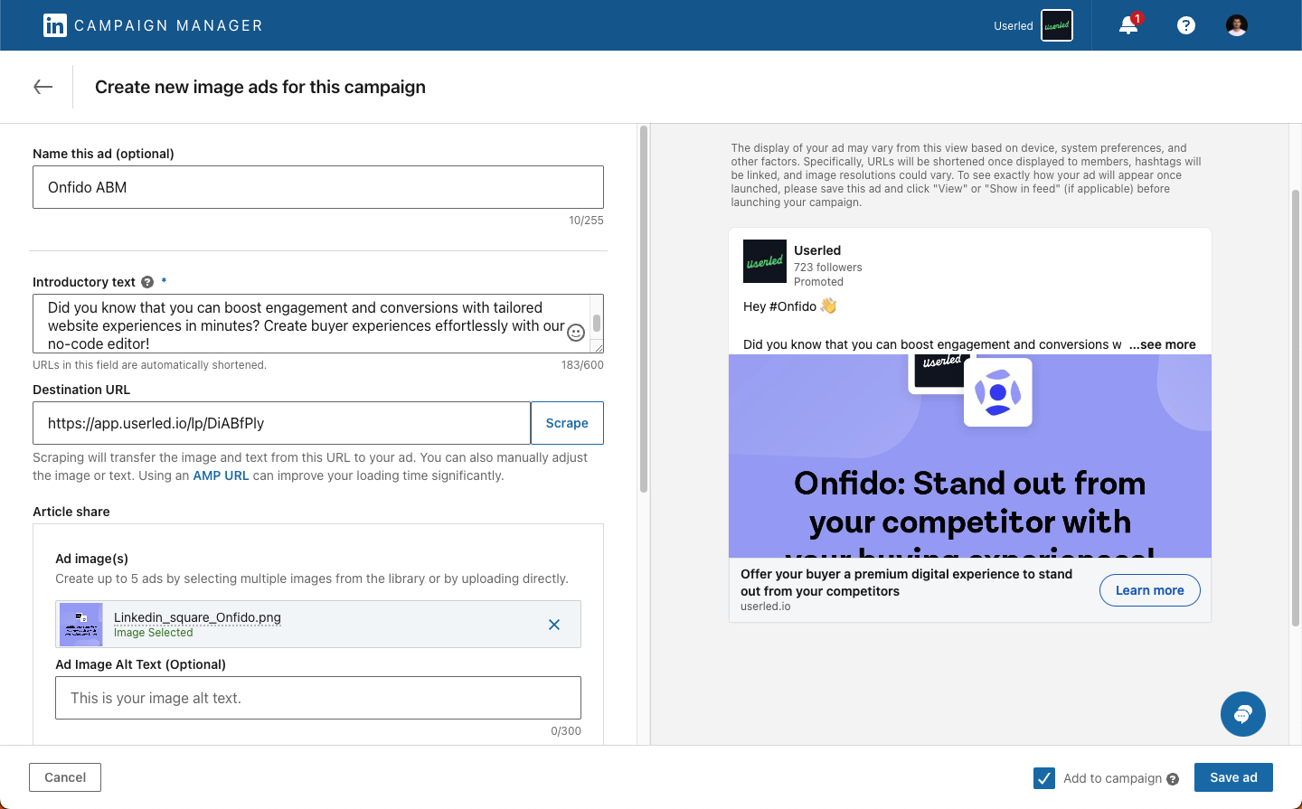Click the #Onfido hashtag in preview
Viewport: 1302px width, 809px height.
[x=793, y=306]
